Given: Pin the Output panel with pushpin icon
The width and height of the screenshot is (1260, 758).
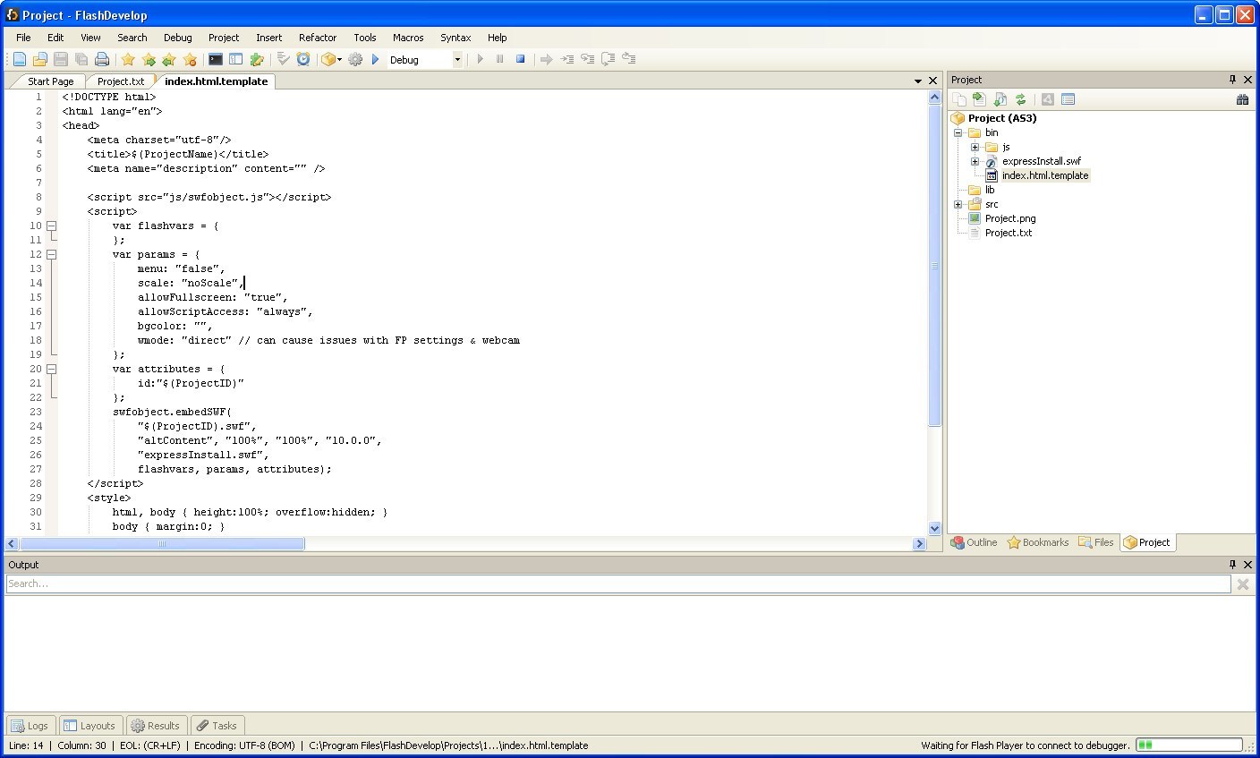Looking at the screenshot, I should pyautogui.click(x=1232, y=565).
